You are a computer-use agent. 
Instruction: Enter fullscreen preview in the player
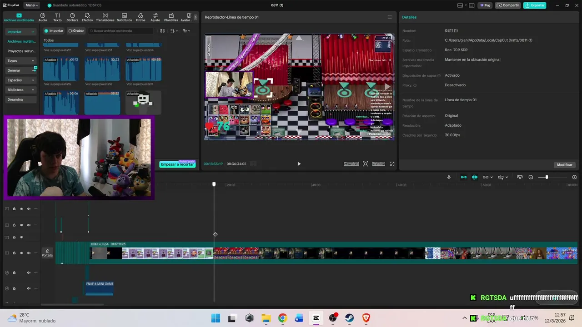coord(392,164)
